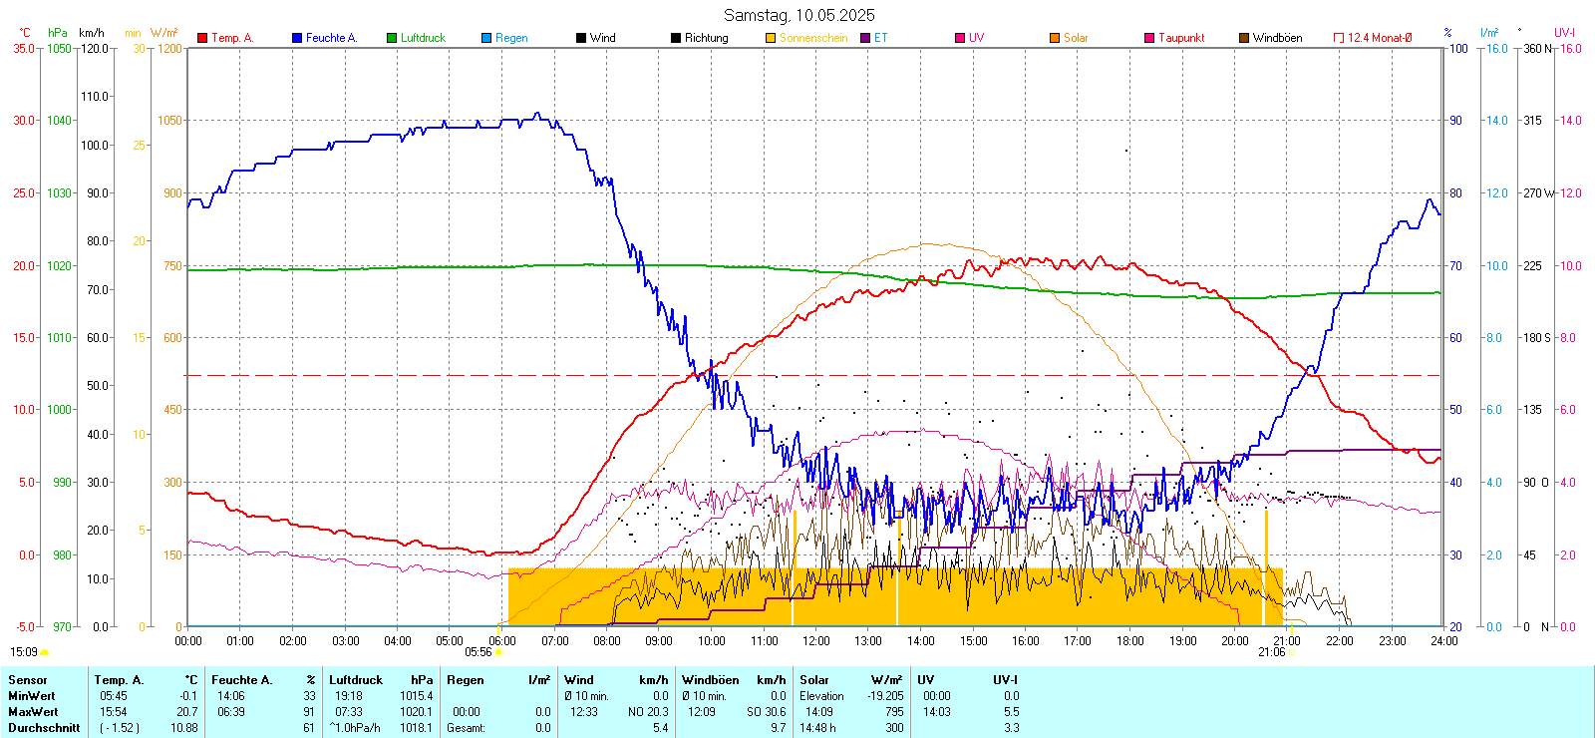
Task: Click the light blue Regen legend square
Action: click(x=486, y=38)
